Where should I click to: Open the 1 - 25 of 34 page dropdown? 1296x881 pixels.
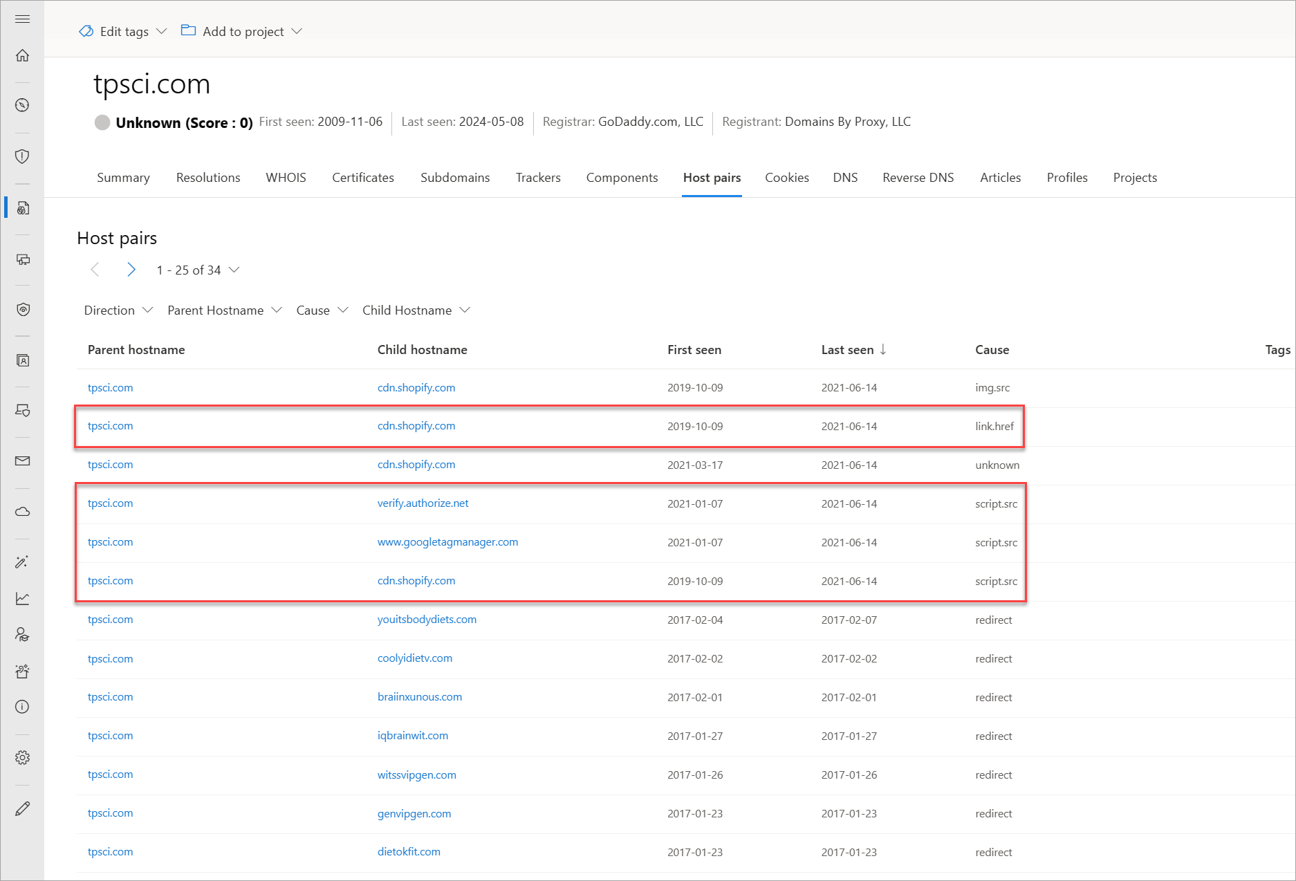pos(198,270)
